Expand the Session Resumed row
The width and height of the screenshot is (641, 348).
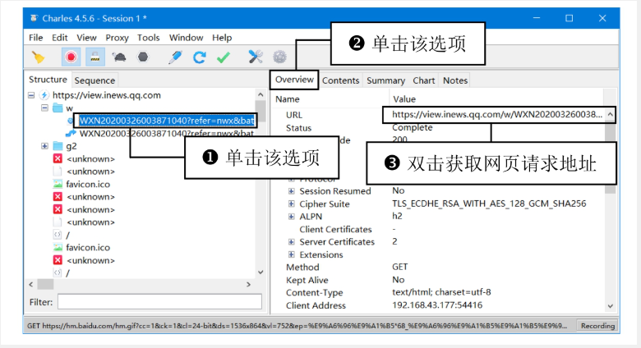pos(291,190)
